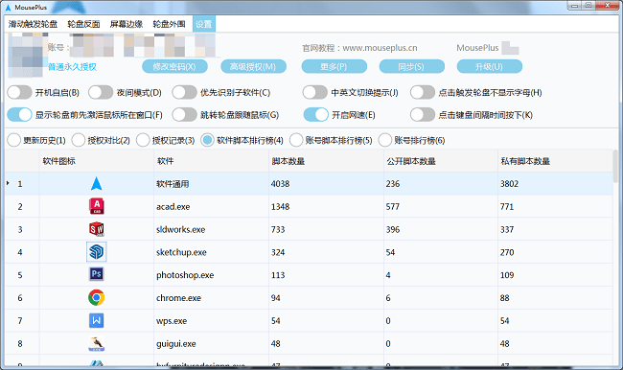Select 软件通用 cell in row 1
Image resolution: width=623 pixels, height=370 pixels.
click(212, 184)
